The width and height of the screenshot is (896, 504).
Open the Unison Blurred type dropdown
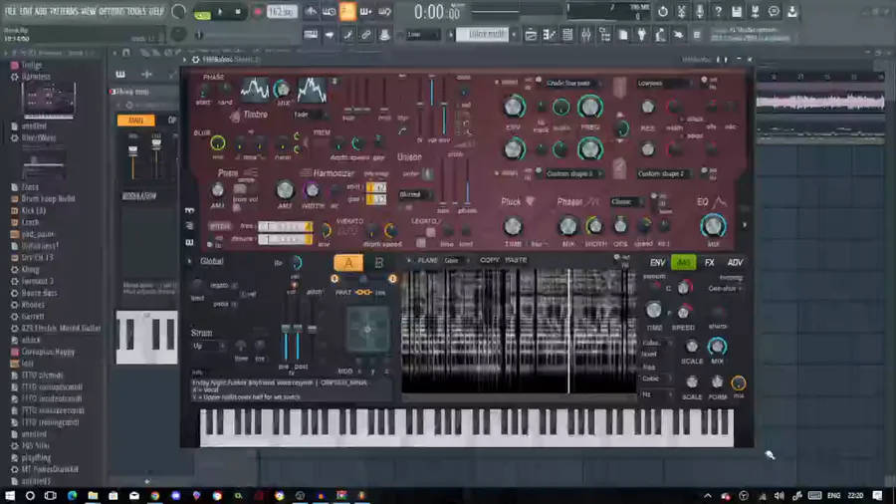point(415,194)
